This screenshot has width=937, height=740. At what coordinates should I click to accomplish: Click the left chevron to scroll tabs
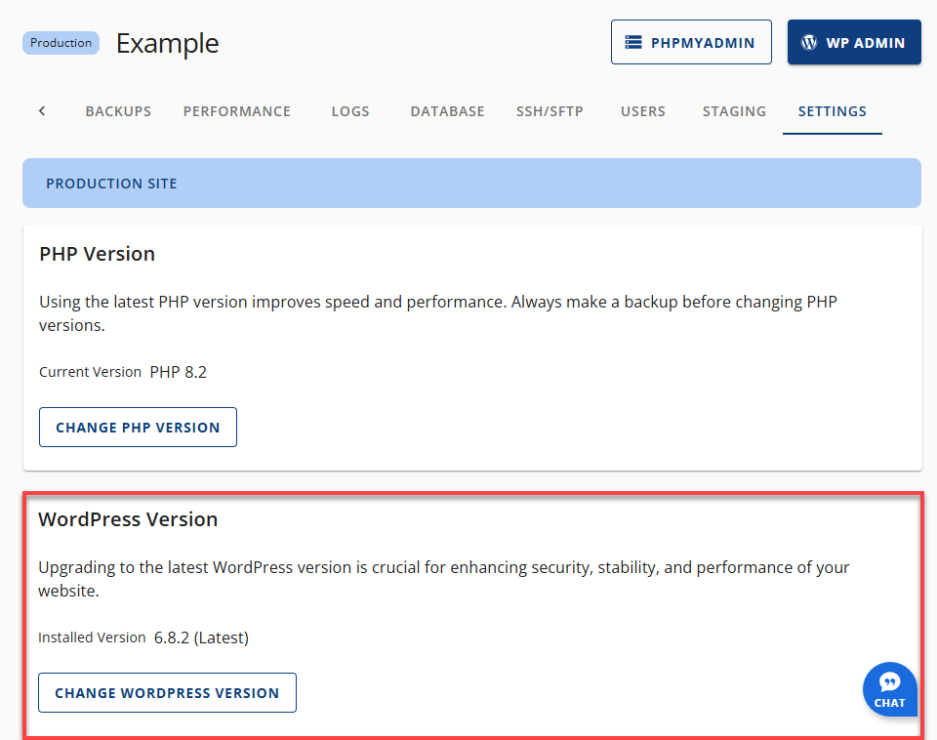41,110
